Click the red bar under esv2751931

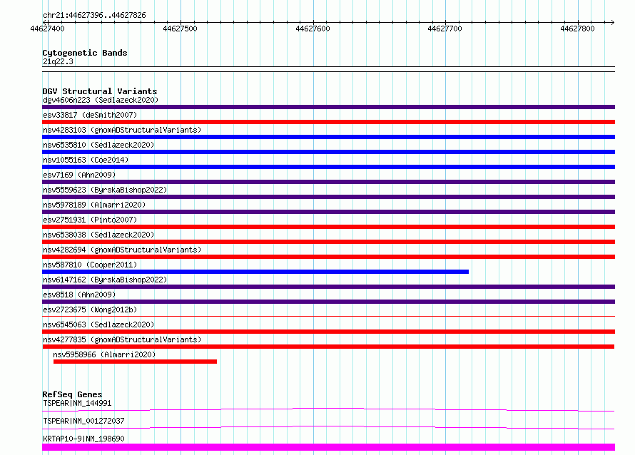[328, 227]
